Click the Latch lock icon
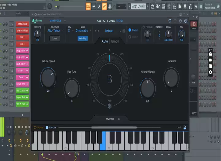 click(x=185, y=128)
